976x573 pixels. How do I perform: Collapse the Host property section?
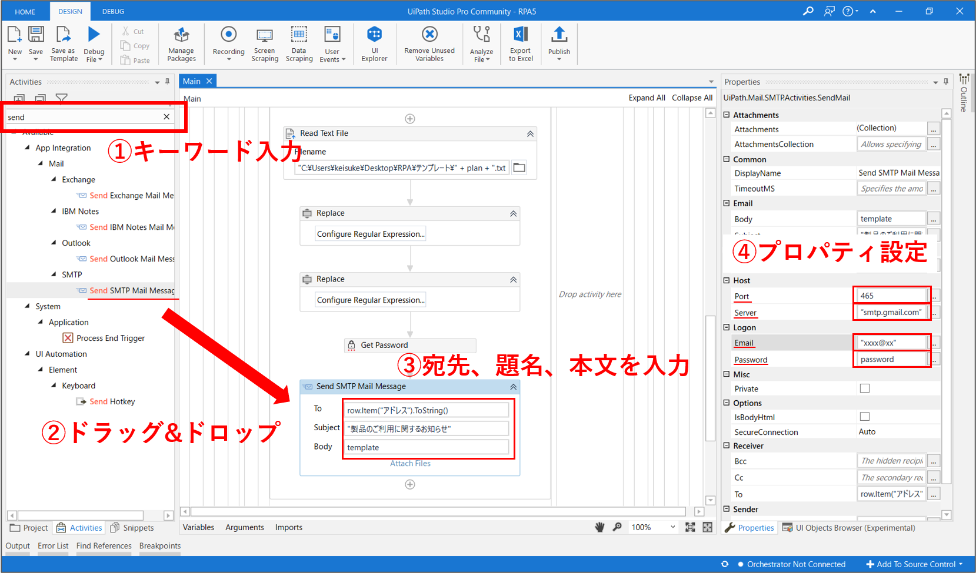tap(727, 280)
